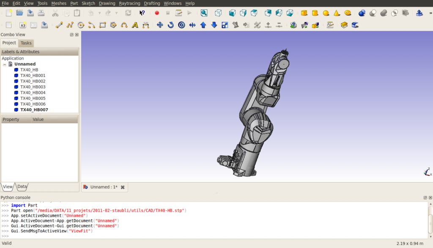Select TX40_HB003 in the tree

(x=33, y=87)
